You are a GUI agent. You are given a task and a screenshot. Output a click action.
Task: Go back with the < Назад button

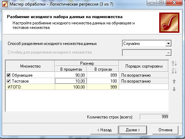tap(104, 130)
